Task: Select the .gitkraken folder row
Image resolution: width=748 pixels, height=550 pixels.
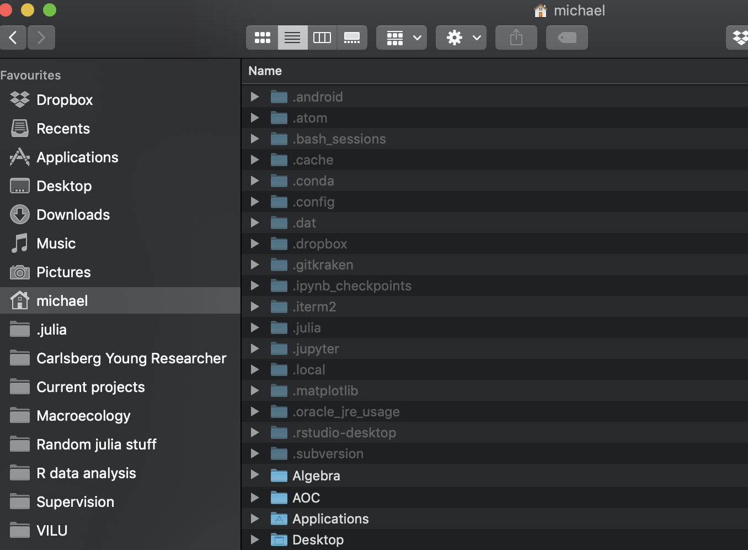Action: tap(495, 265)
